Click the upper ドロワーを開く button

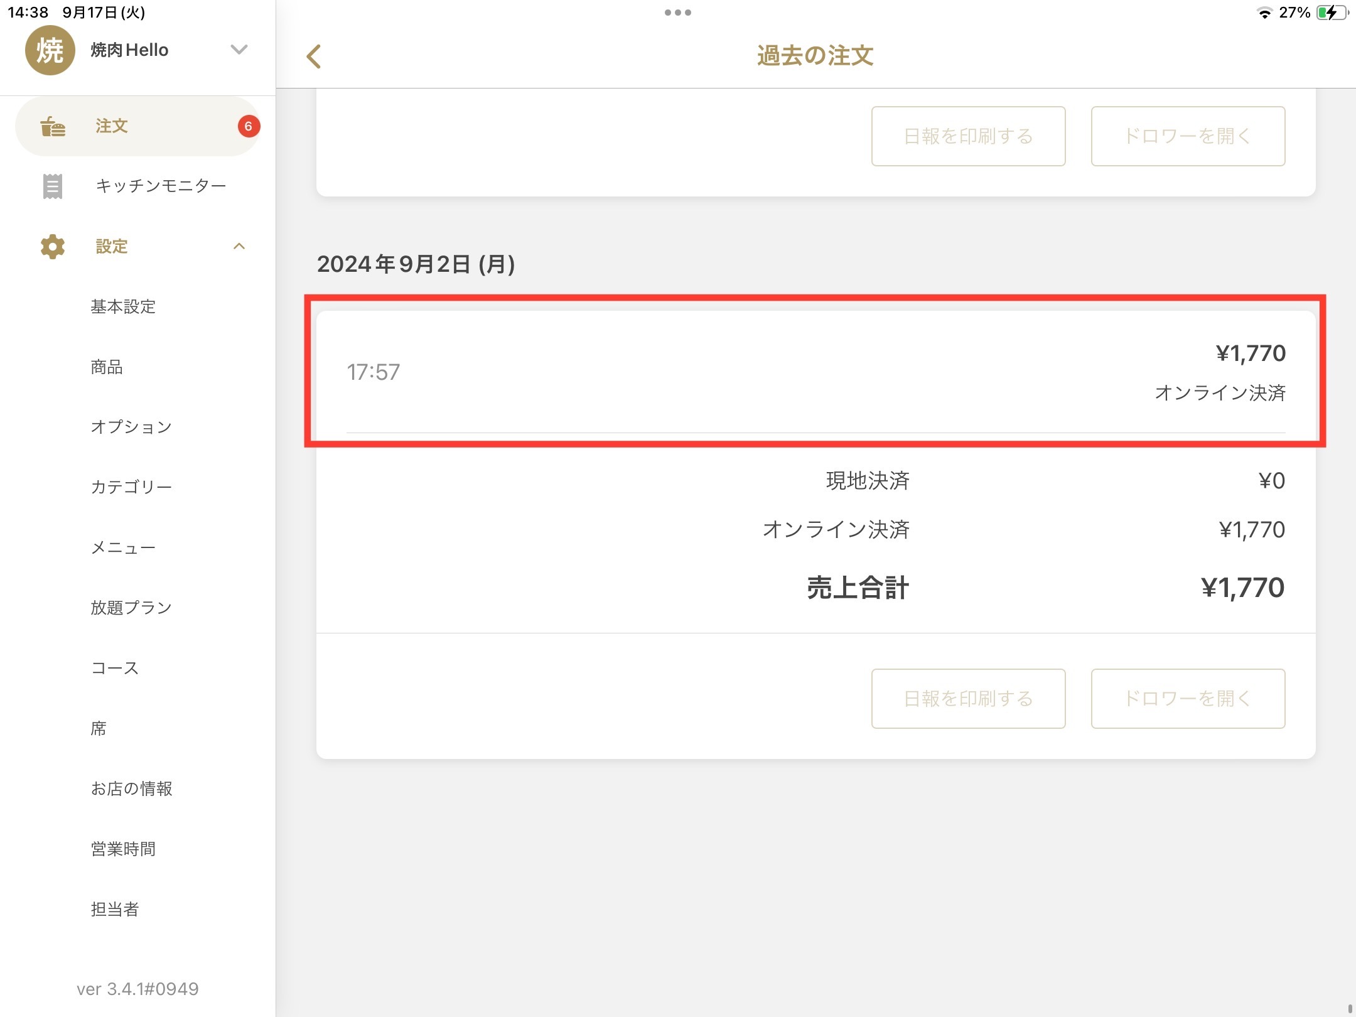click(x=1187, y=136)
